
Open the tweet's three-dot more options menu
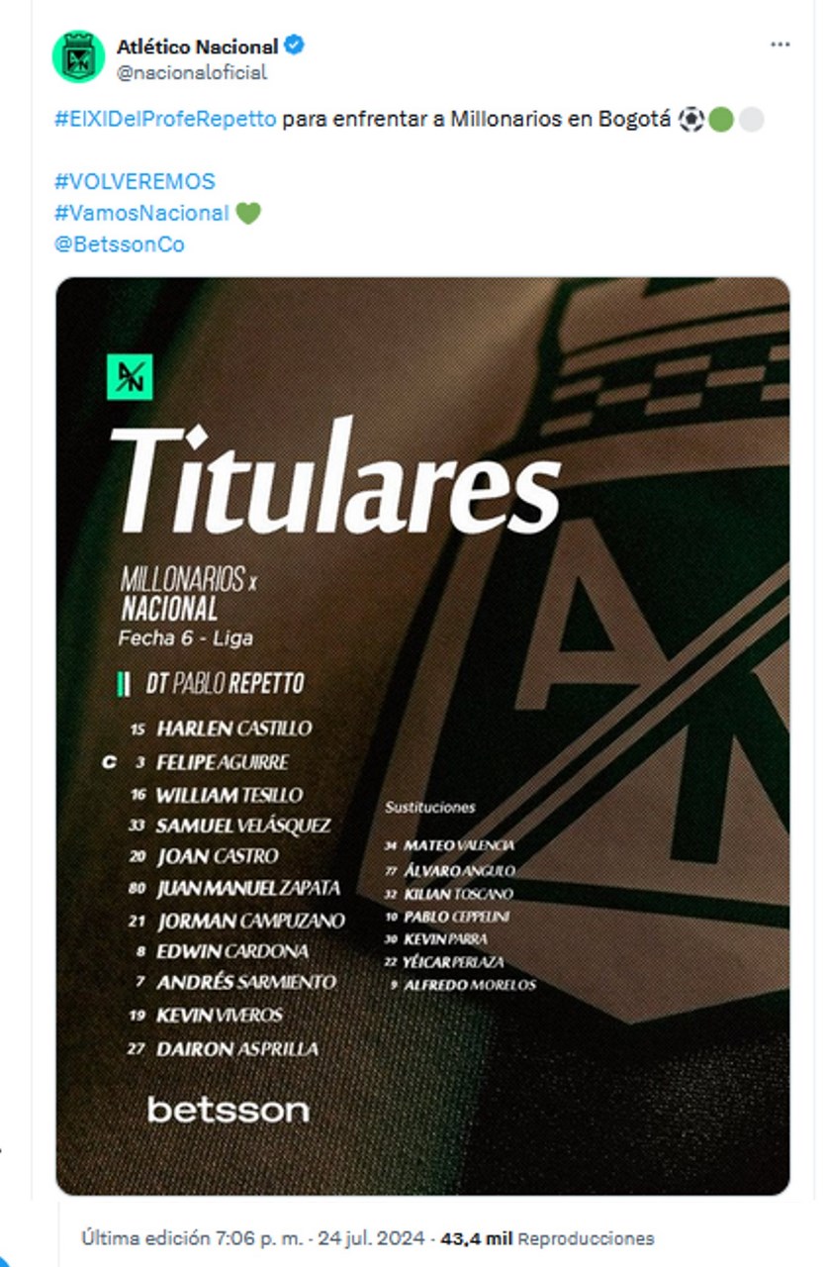781,46
